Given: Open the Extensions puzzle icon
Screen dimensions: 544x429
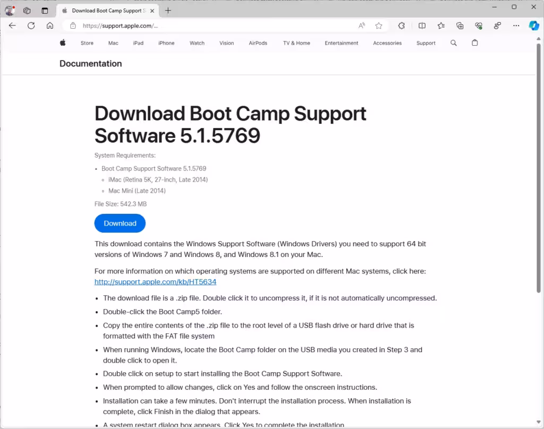Looking at the screenshot, I should pyautogui.click(x=402, y=25).
